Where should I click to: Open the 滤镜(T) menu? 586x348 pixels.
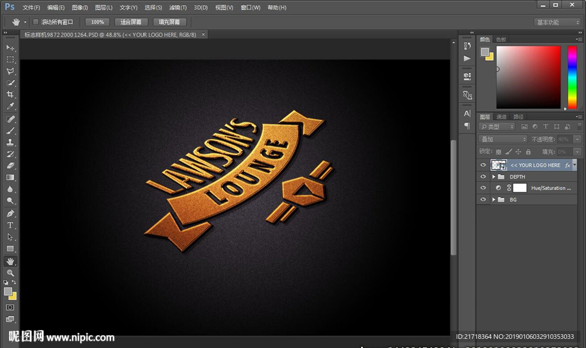click(178, 7)
